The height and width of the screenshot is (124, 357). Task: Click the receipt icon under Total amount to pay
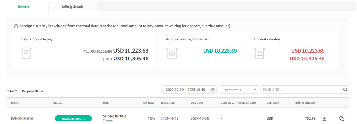(x=27, y=53)
